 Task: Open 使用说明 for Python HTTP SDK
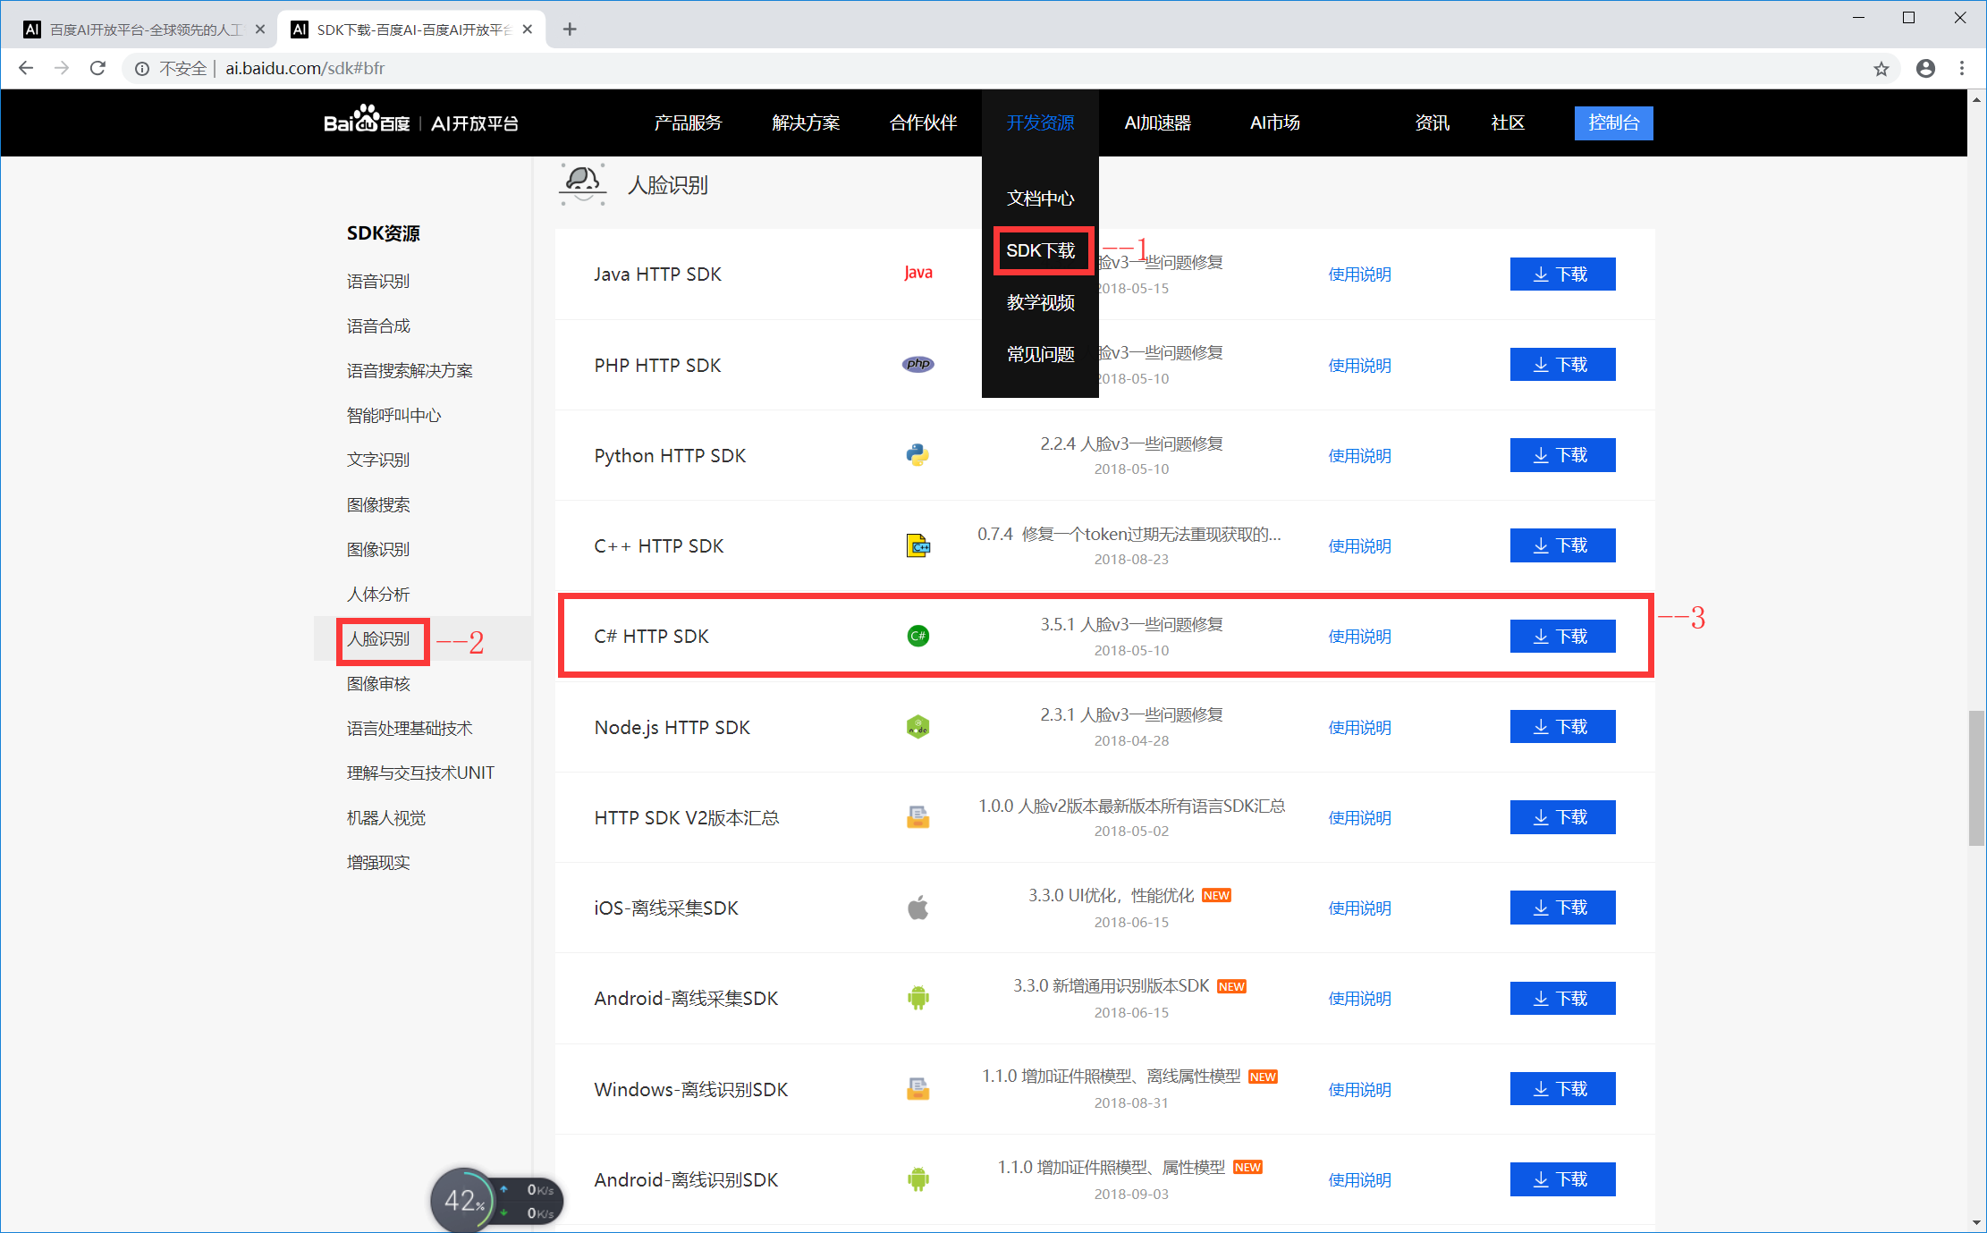click(x=1359, y=456)
